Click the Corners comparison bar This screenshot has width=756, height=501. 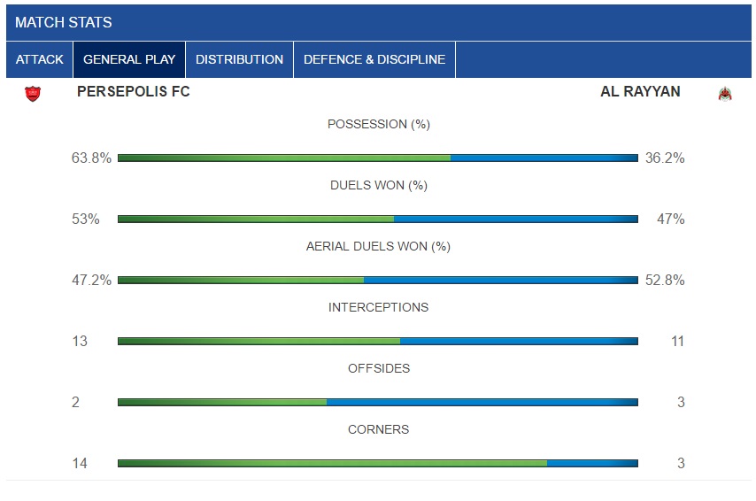coord(378,463)
